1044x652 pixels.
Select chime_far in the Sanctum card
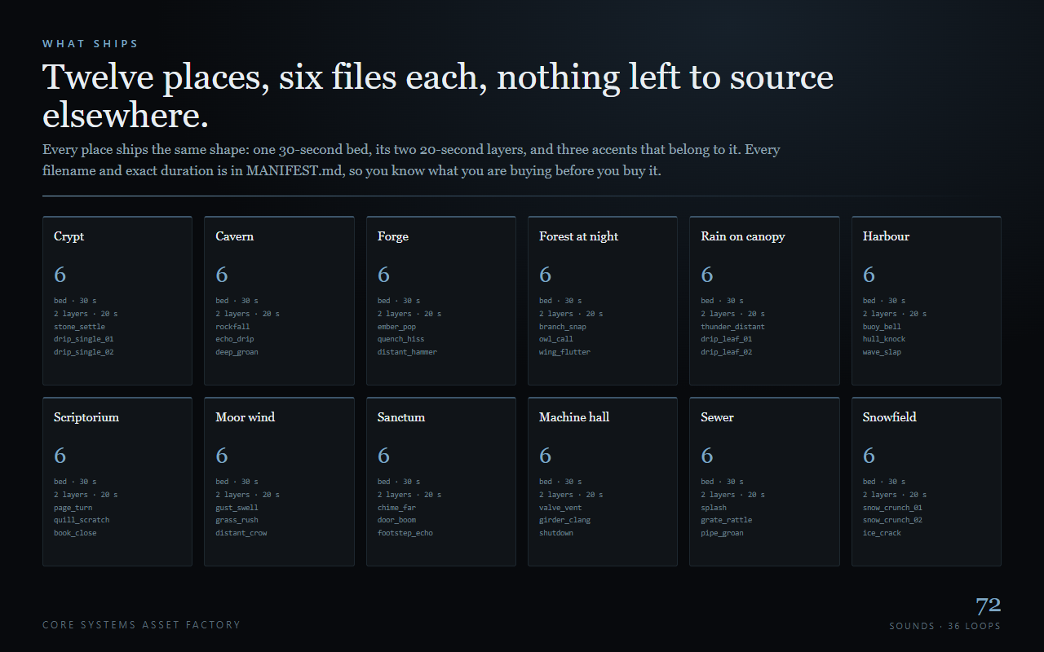pos(396,508)
